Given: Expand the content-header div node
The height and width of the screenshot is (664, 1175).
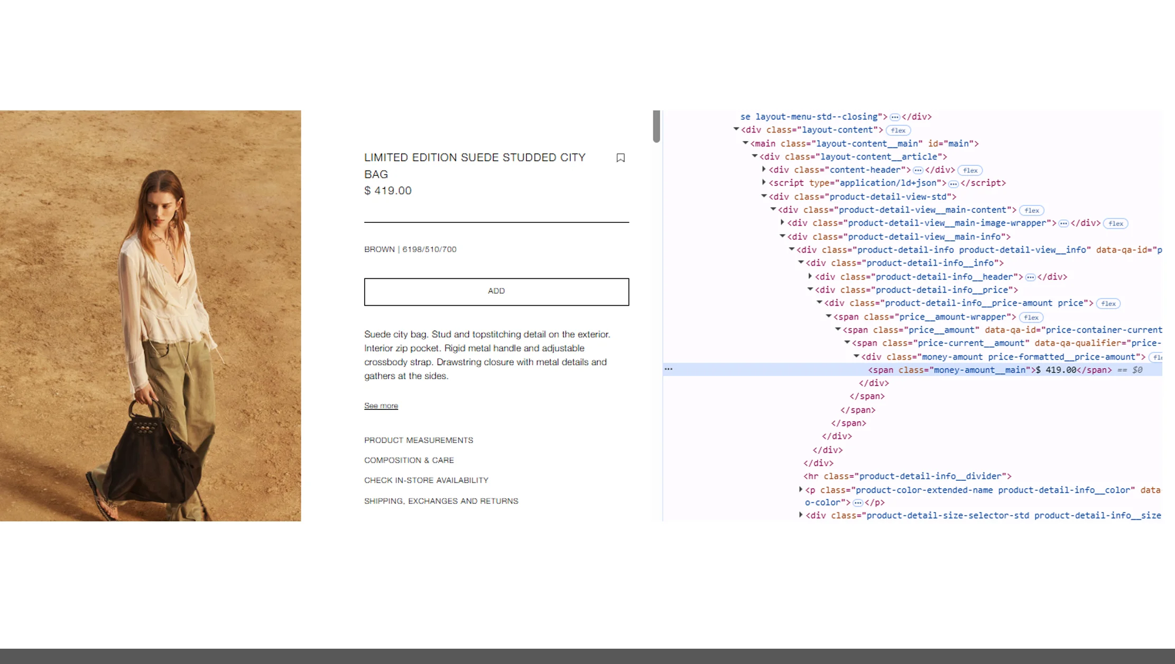Looking at the screenshot, I should [x=764, y=170].
